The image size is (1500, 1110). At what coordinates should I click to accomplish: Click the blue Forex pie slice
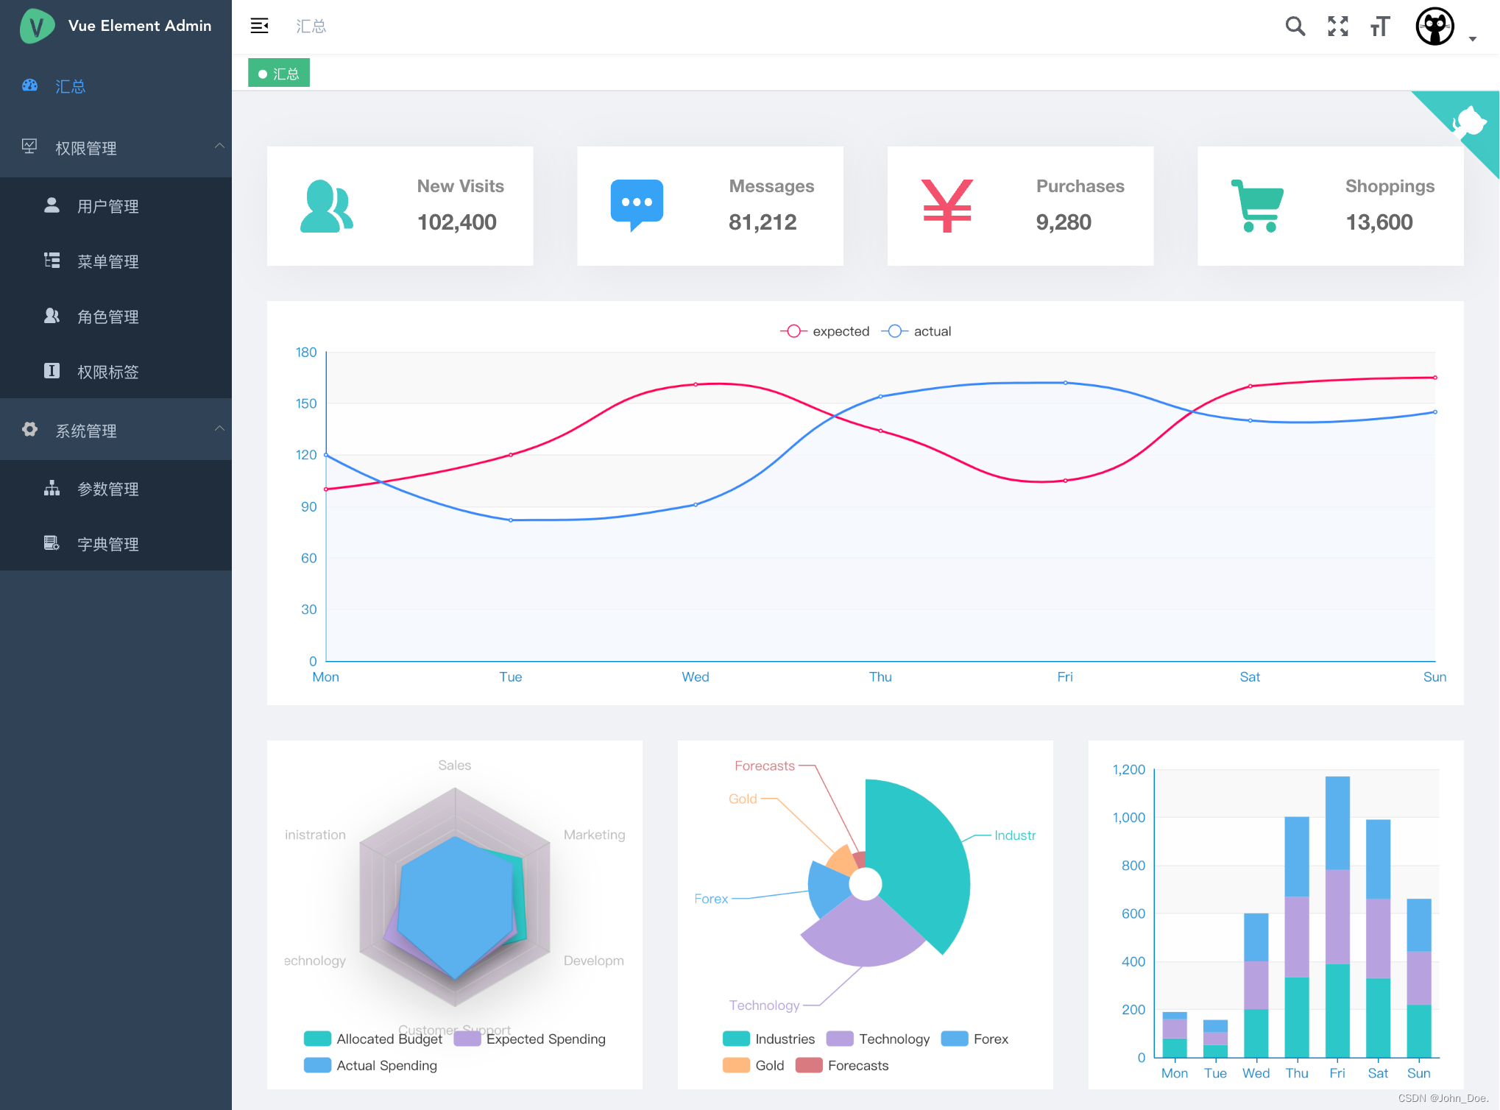point(828,887)
